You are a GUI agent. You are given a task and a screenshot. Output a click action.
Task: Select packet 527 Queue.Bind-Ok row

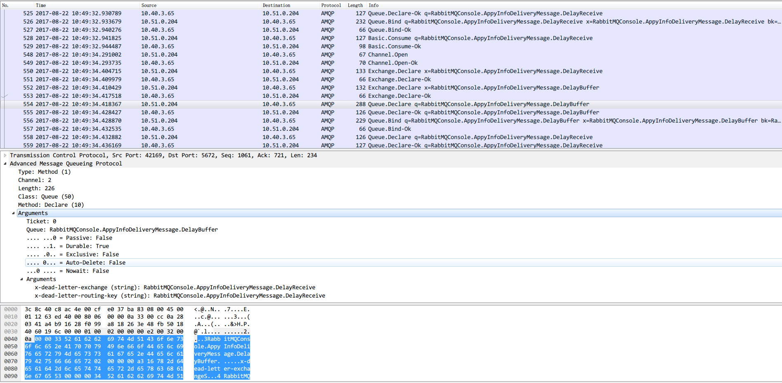(391, 30)
